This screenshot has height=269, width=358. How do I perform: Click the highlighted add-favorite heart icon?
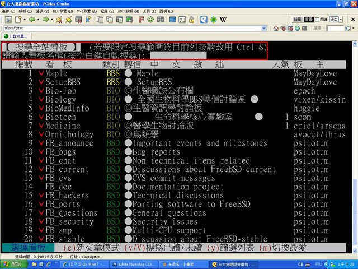tap(290, 29)
